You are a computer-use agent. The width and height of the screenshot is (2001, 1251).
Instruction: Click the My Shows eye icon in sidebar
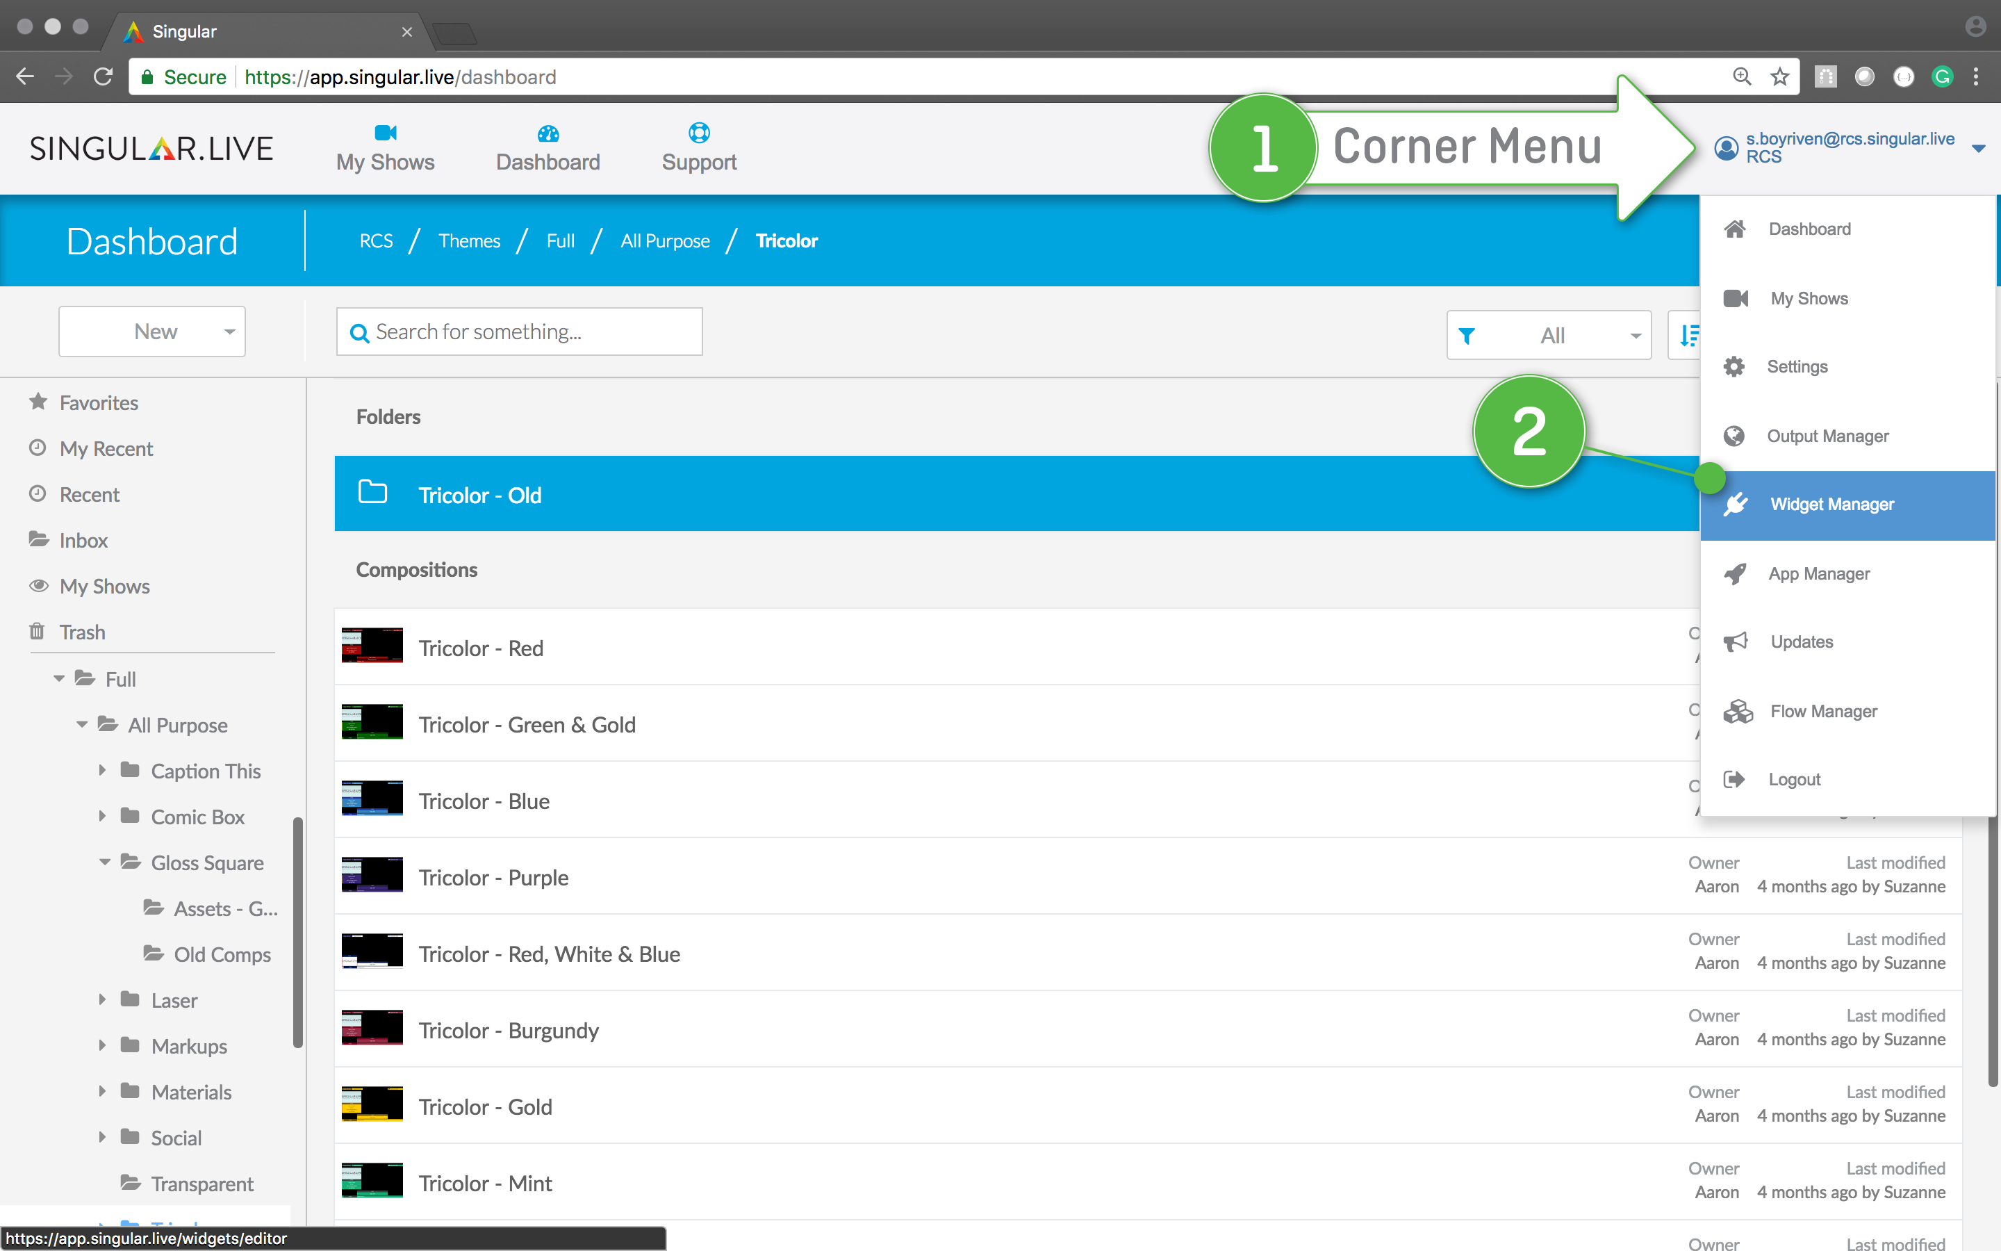38,586
